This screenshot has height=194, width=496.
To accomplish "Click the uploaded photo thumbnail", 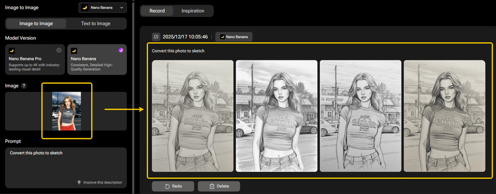I will coord(66,111).
